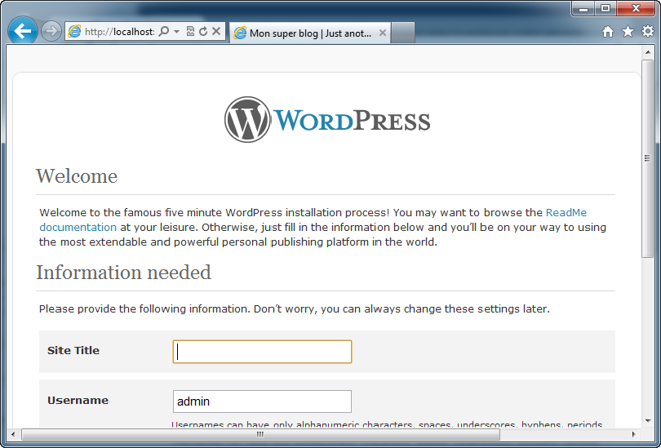
Task: Click the browser Forward arrow button
Action: (x=51, y=31)
